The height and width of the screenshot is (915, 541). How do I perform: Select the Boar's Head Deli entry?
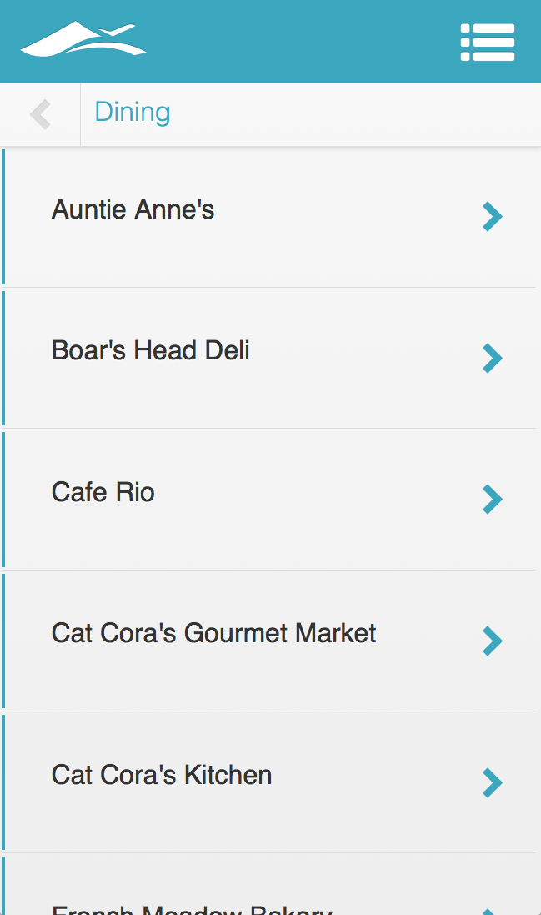point(151,350)
